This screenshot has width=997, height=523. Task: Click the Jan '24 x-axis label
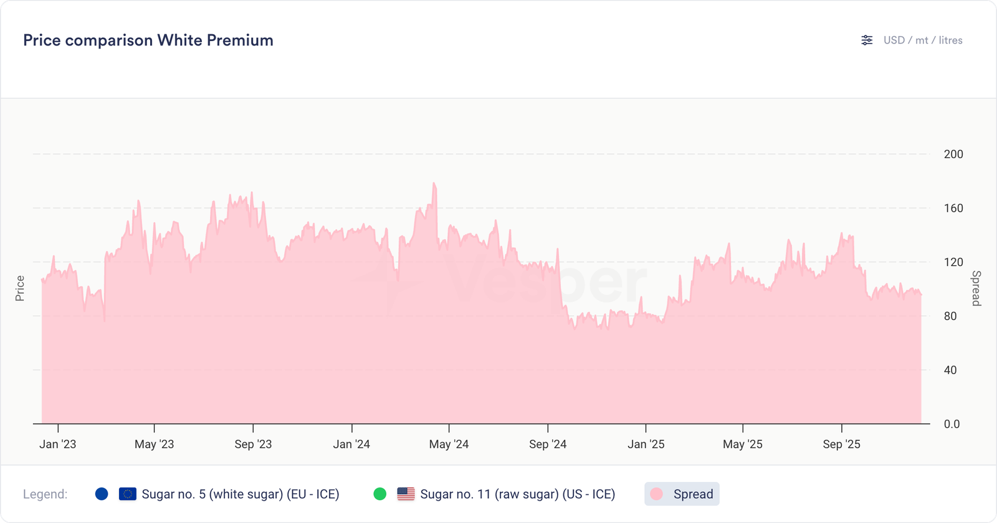[x=351, y=445]
